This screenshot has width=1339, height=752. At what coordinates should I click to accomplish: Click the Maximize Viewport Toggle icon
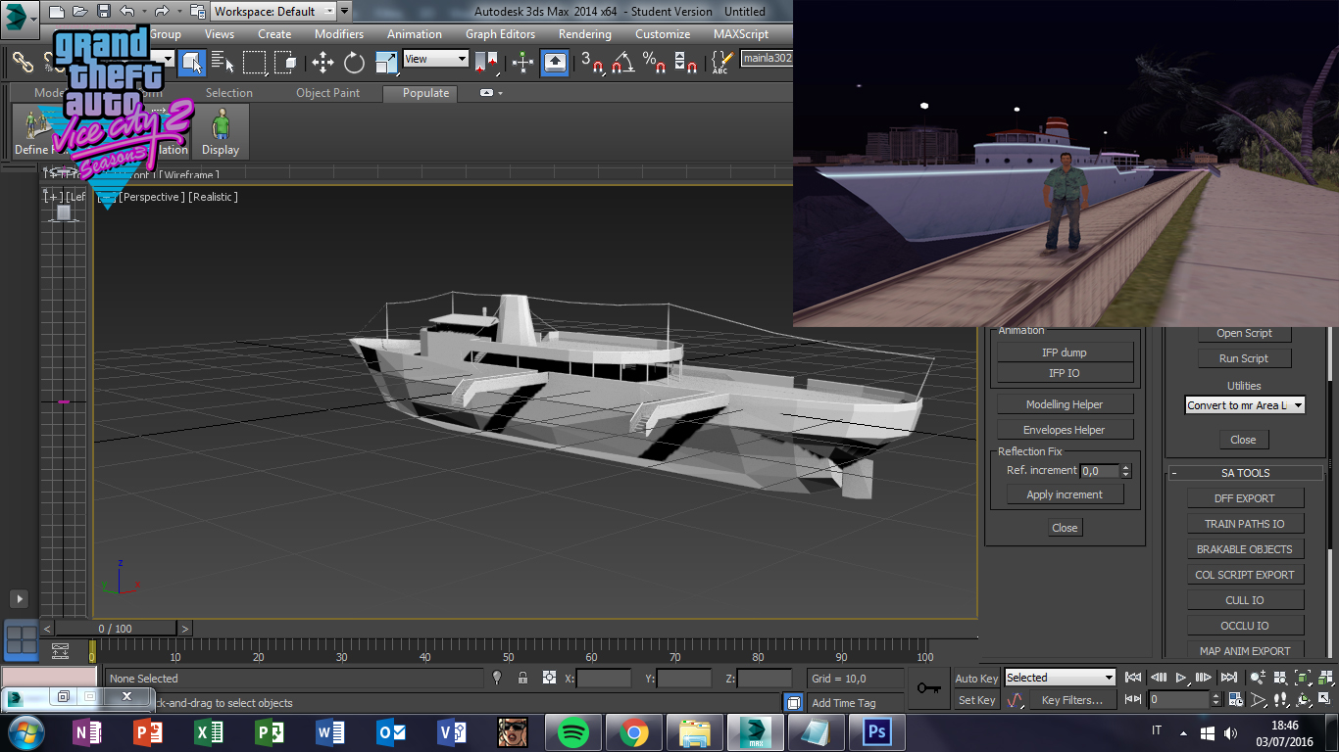coord(1324,700)
